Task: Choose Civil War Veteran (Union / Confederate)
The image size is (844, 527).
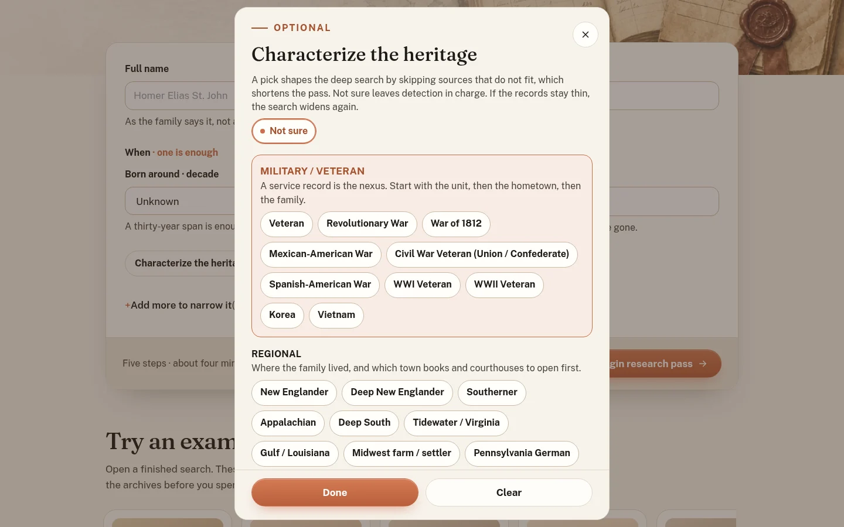Action: pos(482,254)
